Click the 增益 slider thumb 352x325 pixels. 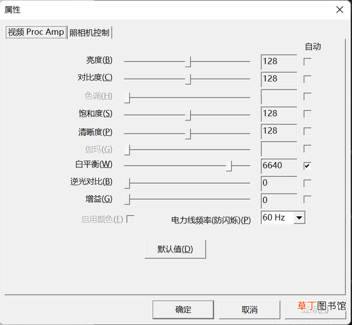[127, 200]
